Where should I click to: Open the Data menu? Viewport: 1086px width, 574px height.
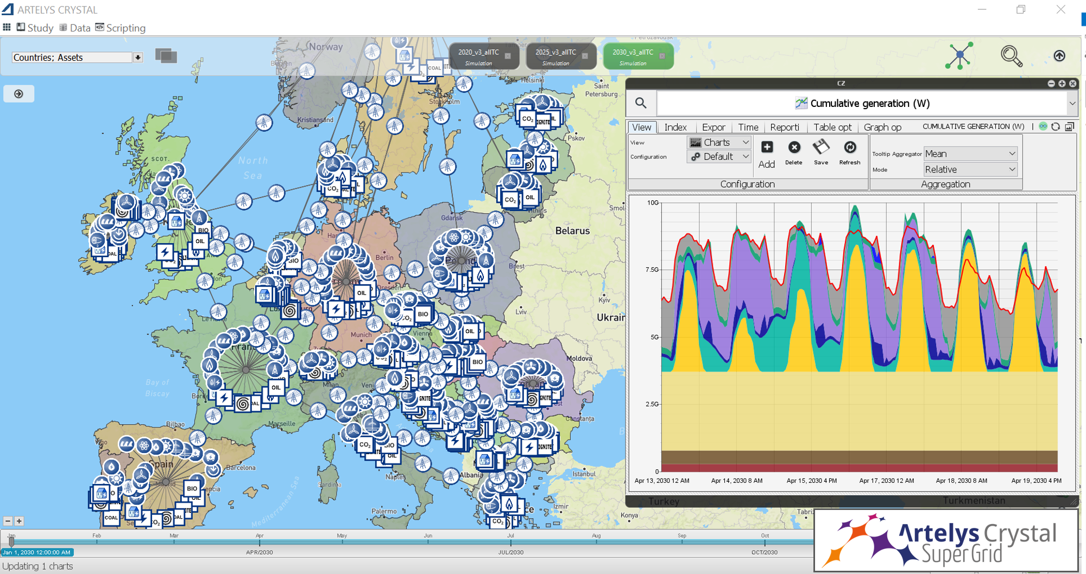(75, 28)
